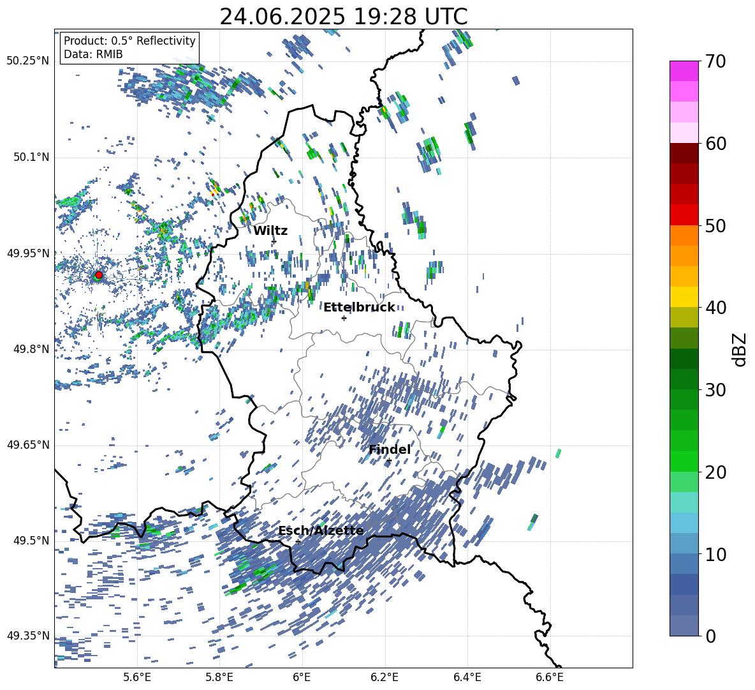This screenshot has width=755, height=690.
Task: Click the Wiltz city label
Action: (270, 231)
